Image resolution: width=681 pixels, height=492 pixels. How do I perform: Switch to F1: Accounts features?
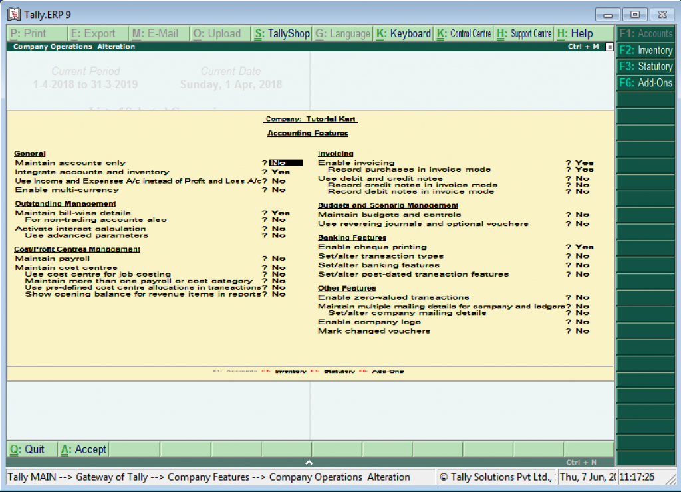647,33
